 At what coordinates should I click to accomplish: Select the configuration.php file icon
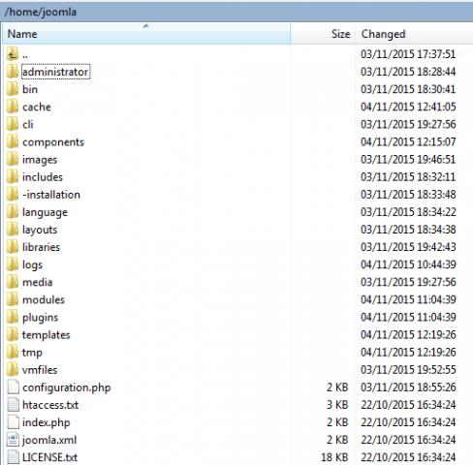point(13,387)
